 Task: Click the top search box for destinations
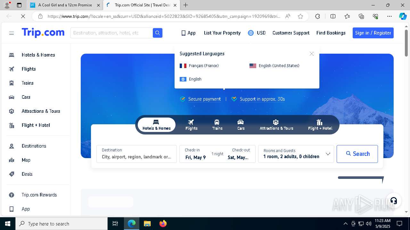tap(111, 33)
